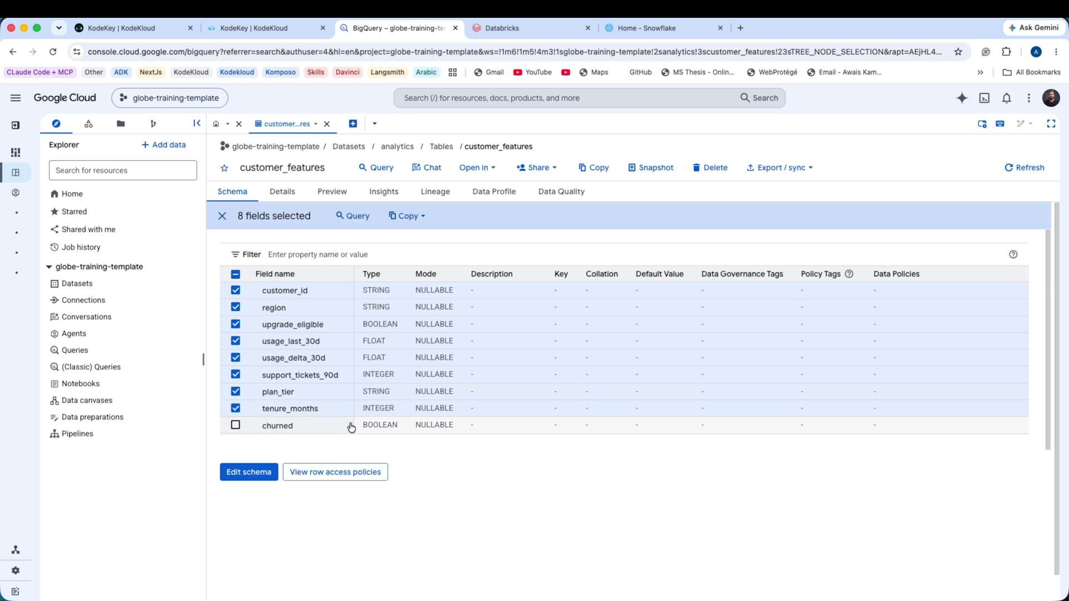Image resolution: width=1069 pixels, height=601 pixels.
Task: Toggle the select-all header checkbox
Action: [x=236, y=274]
